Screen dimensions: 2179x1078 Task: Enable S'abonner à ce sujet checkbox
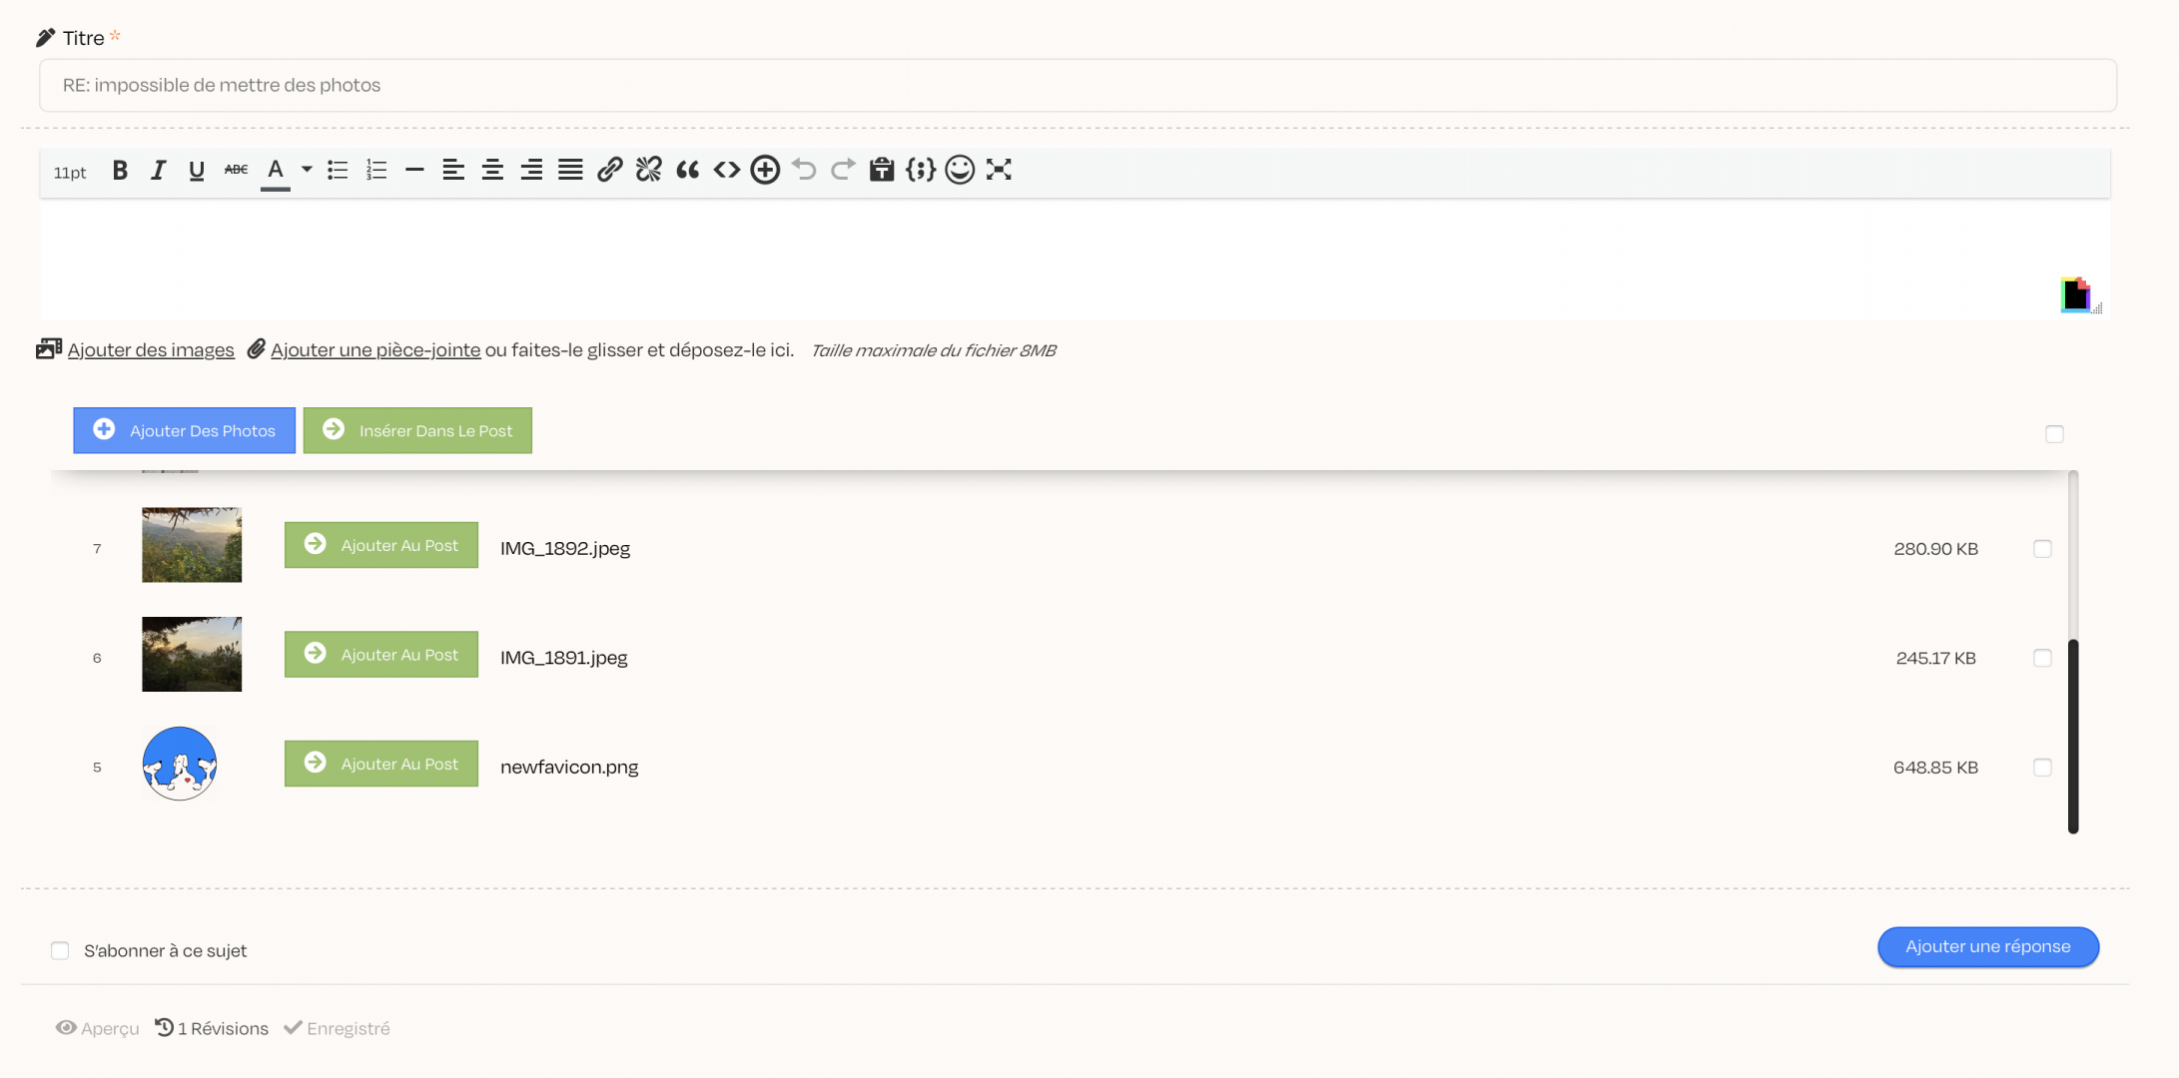click(60, 951)
